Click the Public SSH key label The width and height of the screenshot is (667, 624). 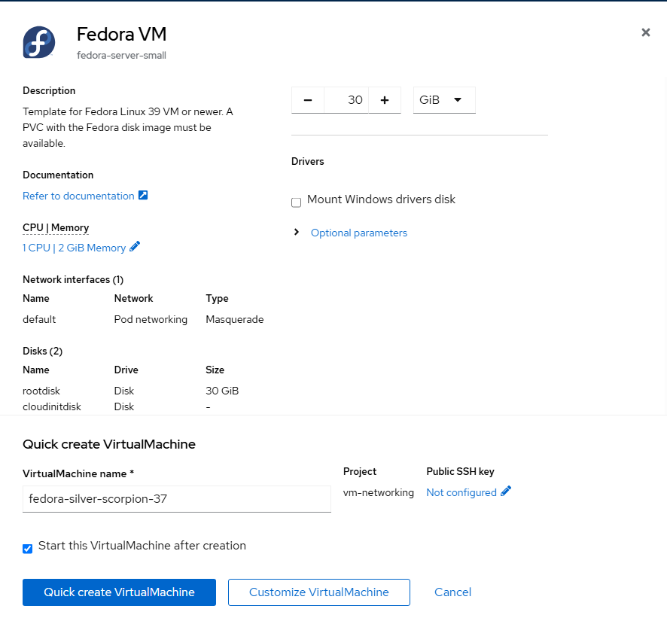click(x=460, y=472)
